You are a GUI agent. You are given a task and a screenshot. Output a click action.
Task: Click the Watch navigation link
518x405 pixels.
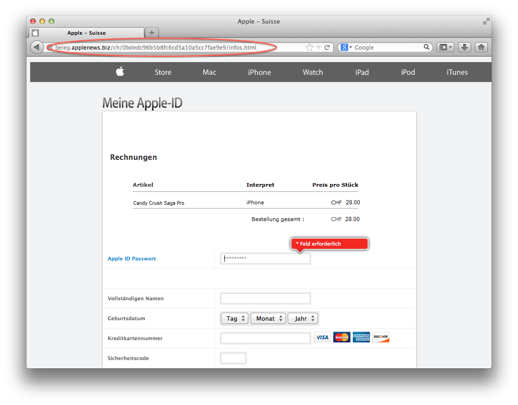coord(312,72)
